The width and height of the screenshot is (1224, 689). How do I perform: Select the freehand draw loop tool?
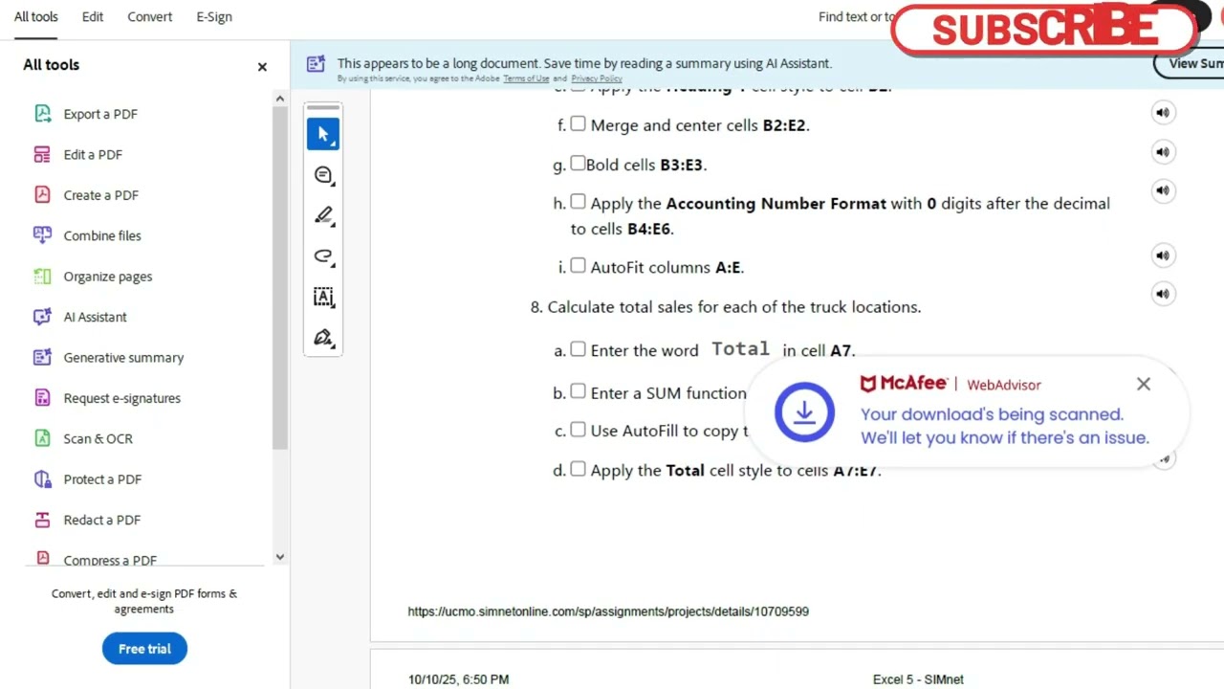pyautogui.click(x=323, y=256)
